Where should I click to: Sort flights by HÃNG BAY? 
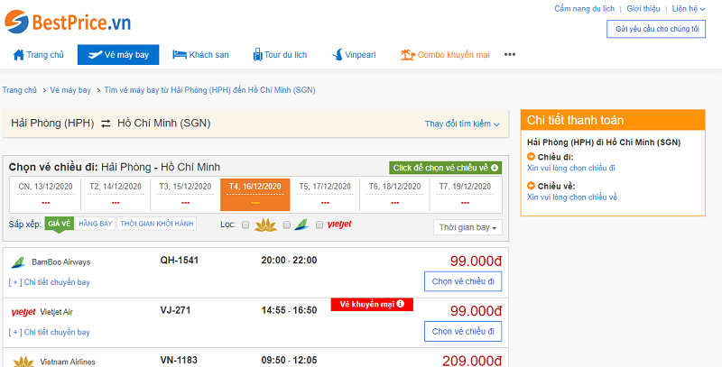96,224
